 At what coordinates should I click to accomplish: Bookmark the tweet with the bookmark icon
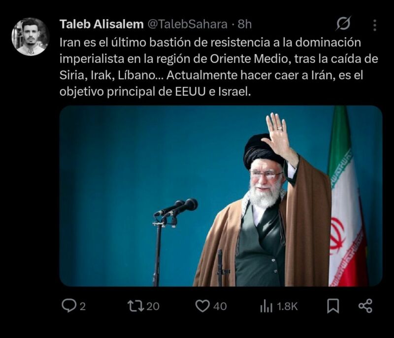(x=333, y=306)
